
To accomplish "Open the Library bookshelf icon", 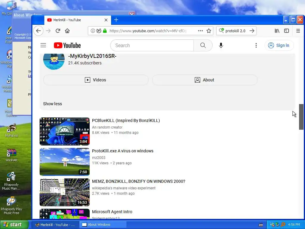I will 277,31.
